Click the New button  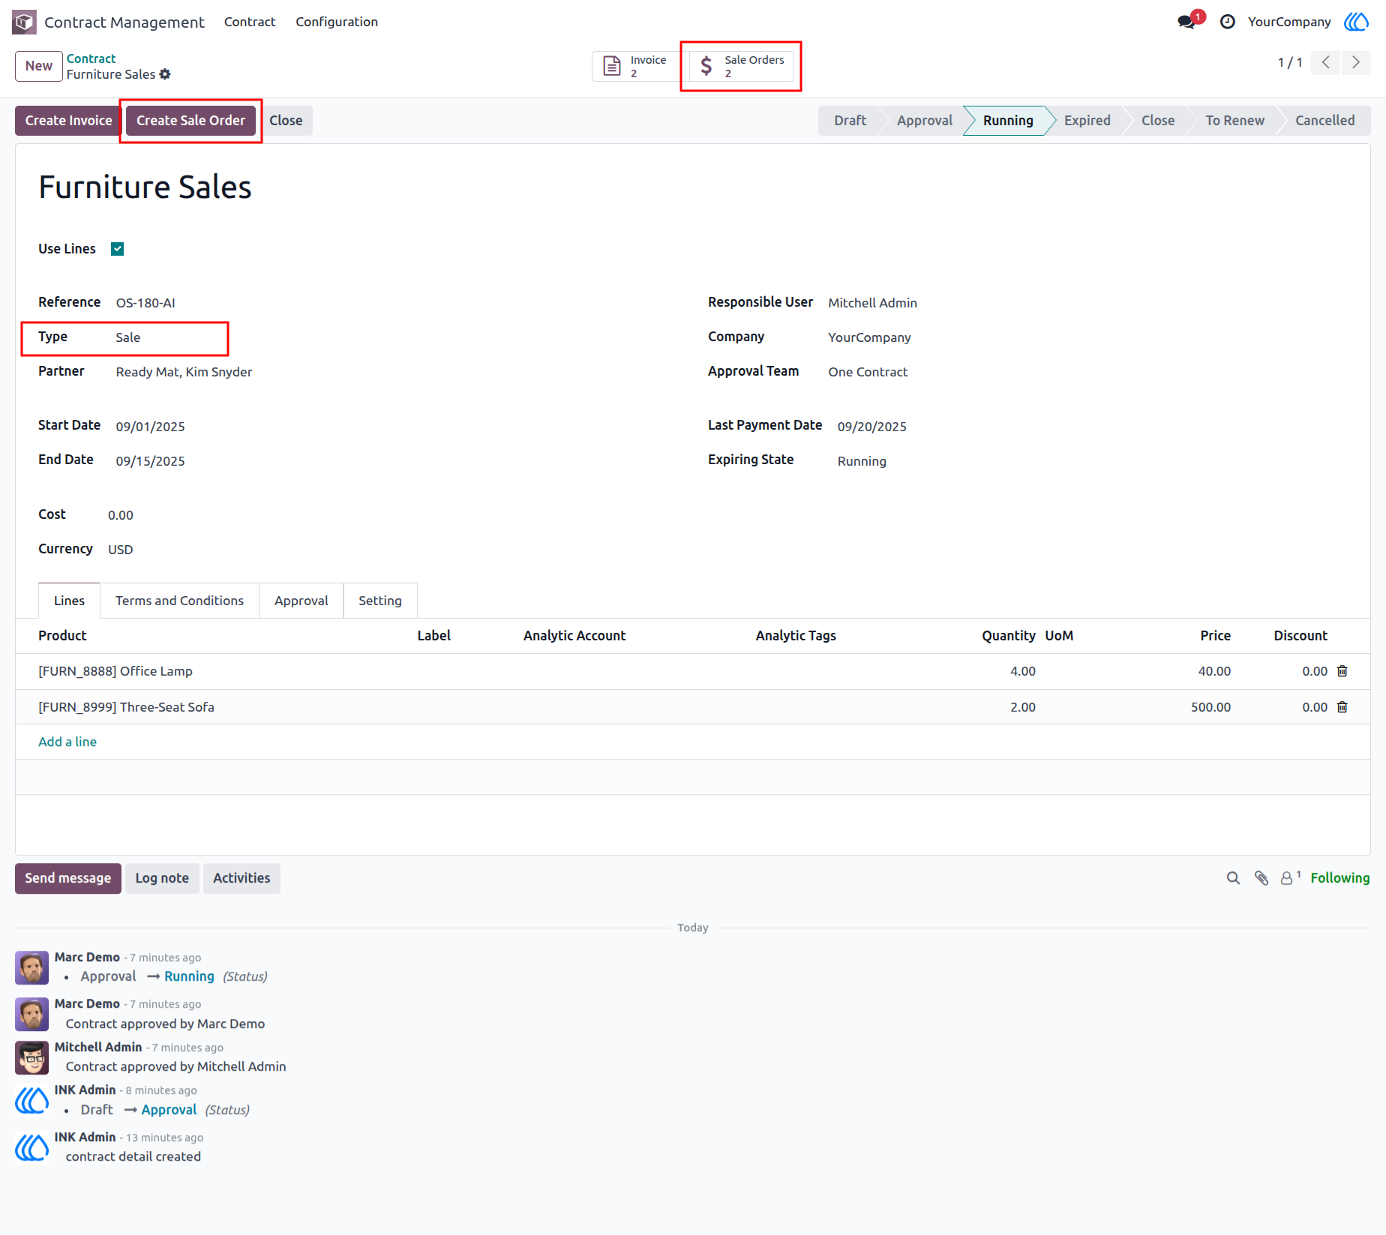(x=38, y=66)
